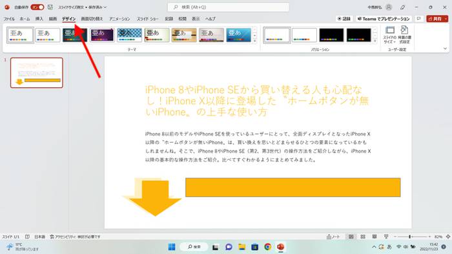The height and width of the screenshot is (254, 452).
Task: Apply the gray-beige theme thumbnail
Action: [x=211, y=35]
